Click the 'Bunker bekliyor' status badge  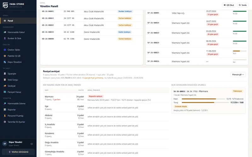click(125, 11)
